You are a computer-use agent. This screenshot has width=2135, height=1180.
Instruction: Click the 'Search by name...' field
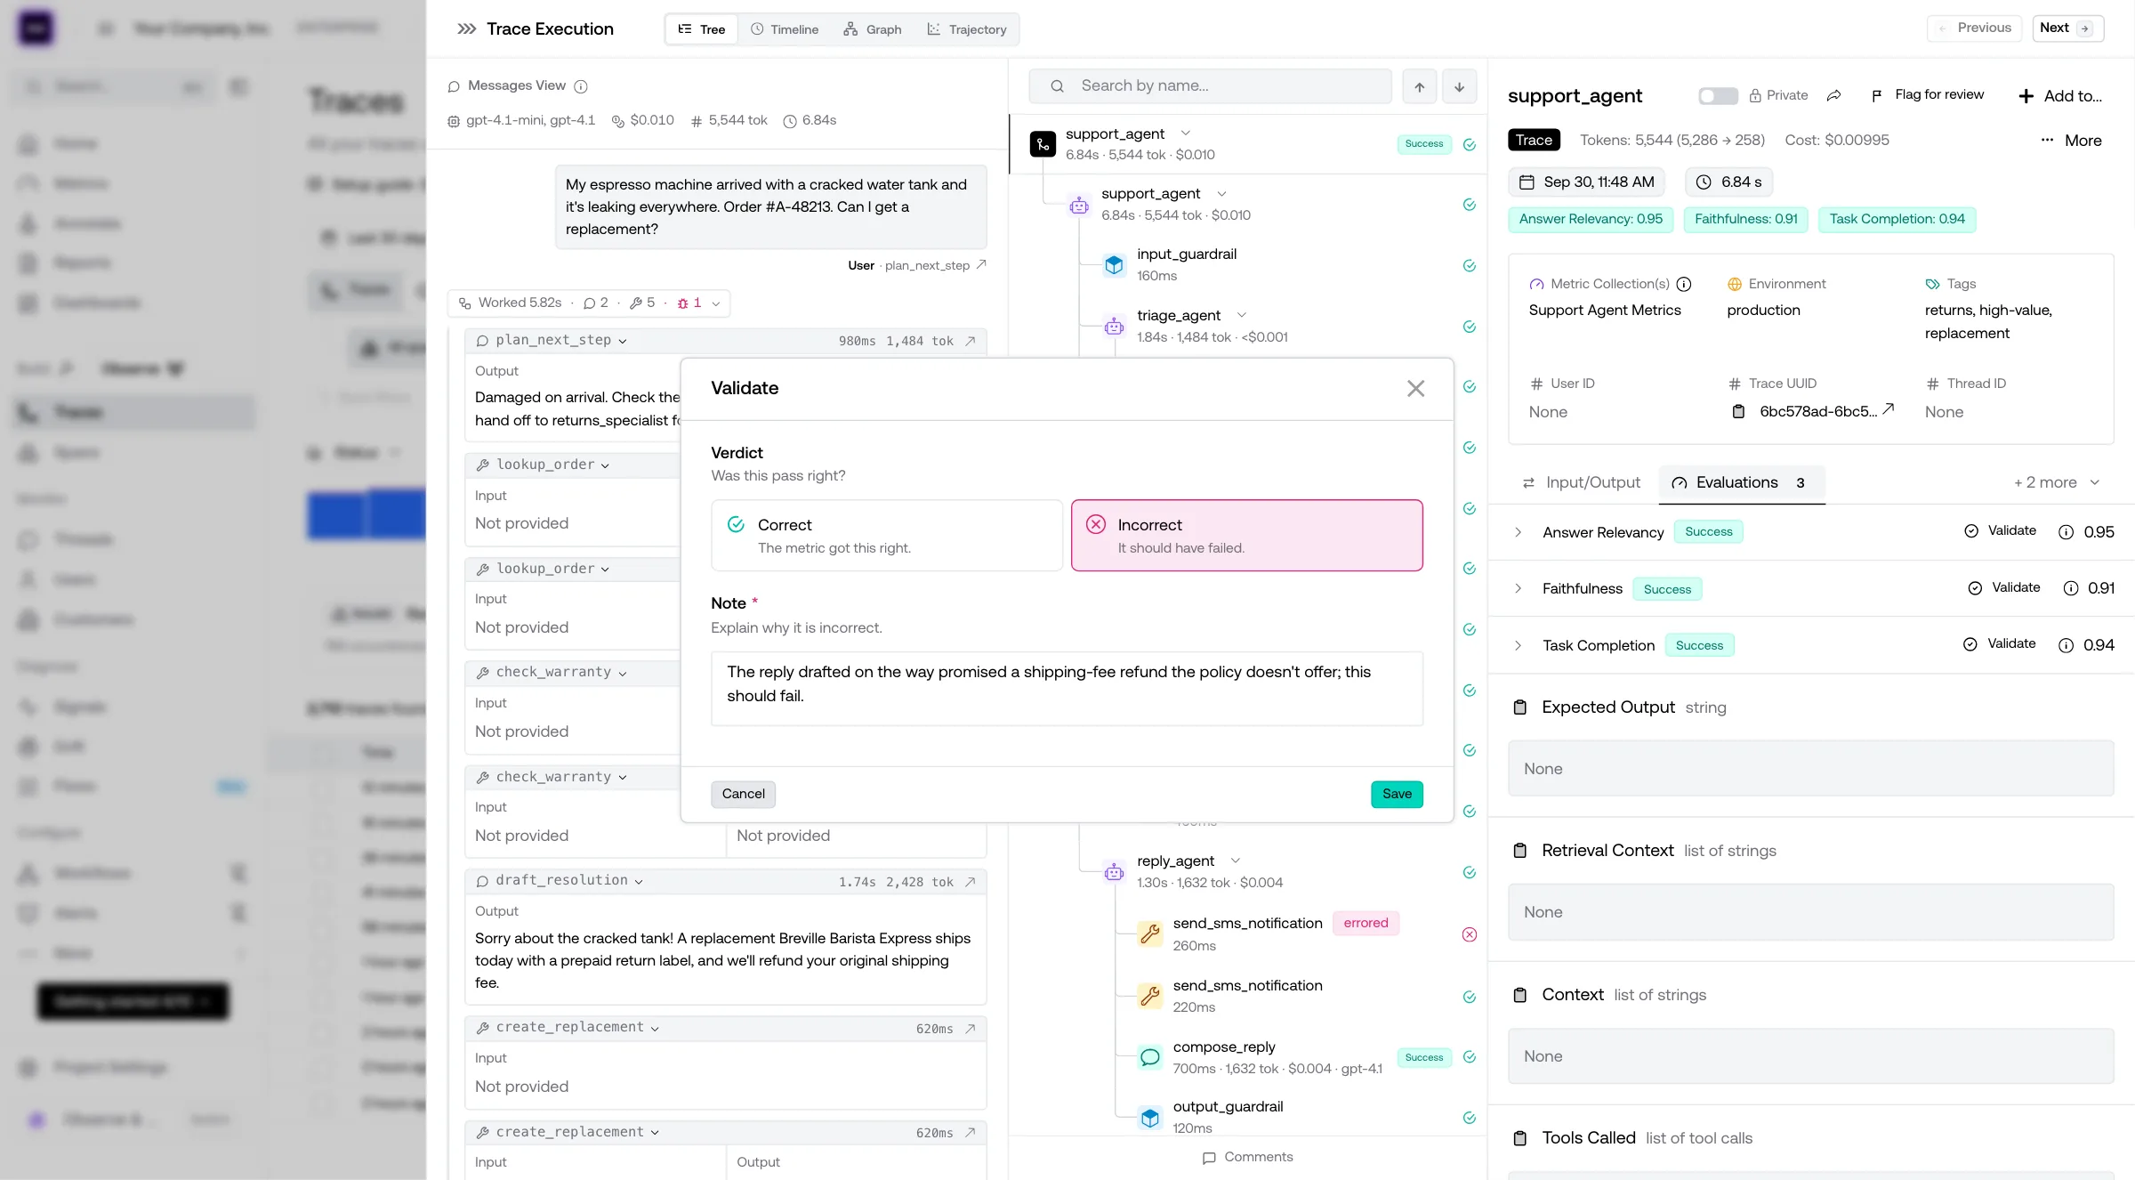(x=1211, y=86)
